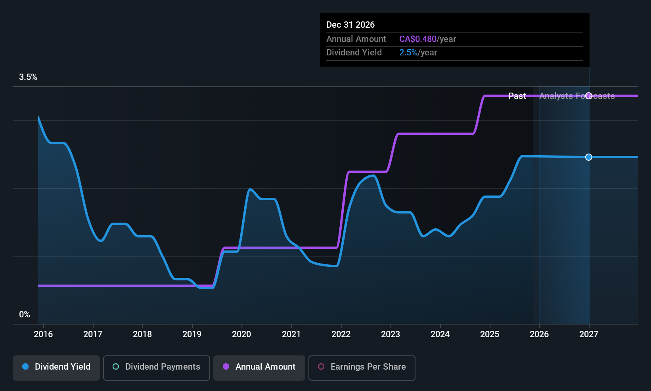The width and height of the screenshot is (651, 391).
Task: Switch to the Past section of the chart
Action: tap(517, 96)
